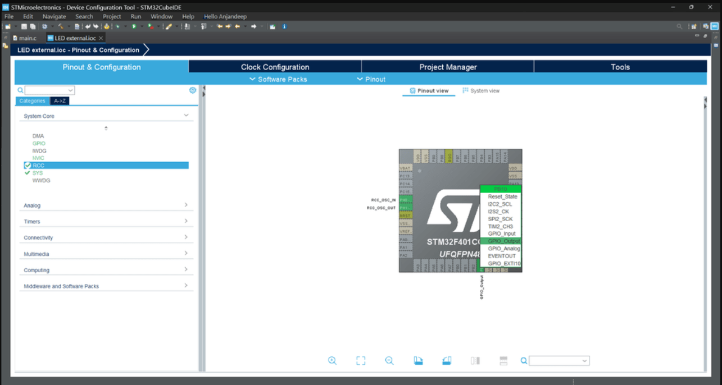Switch to the Clock Configuration tab
The height and width of the screenshot is (385, 722).
274,67
